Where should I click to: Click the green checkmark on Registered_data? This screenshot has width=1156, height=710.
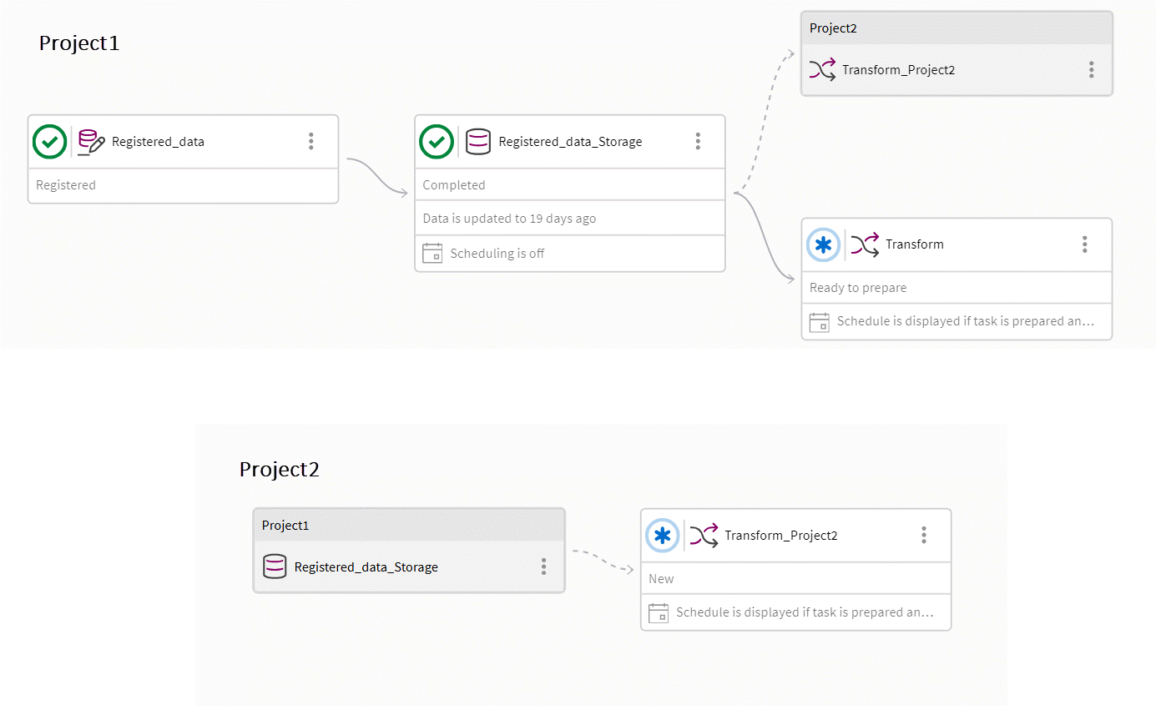pos(50,142)
